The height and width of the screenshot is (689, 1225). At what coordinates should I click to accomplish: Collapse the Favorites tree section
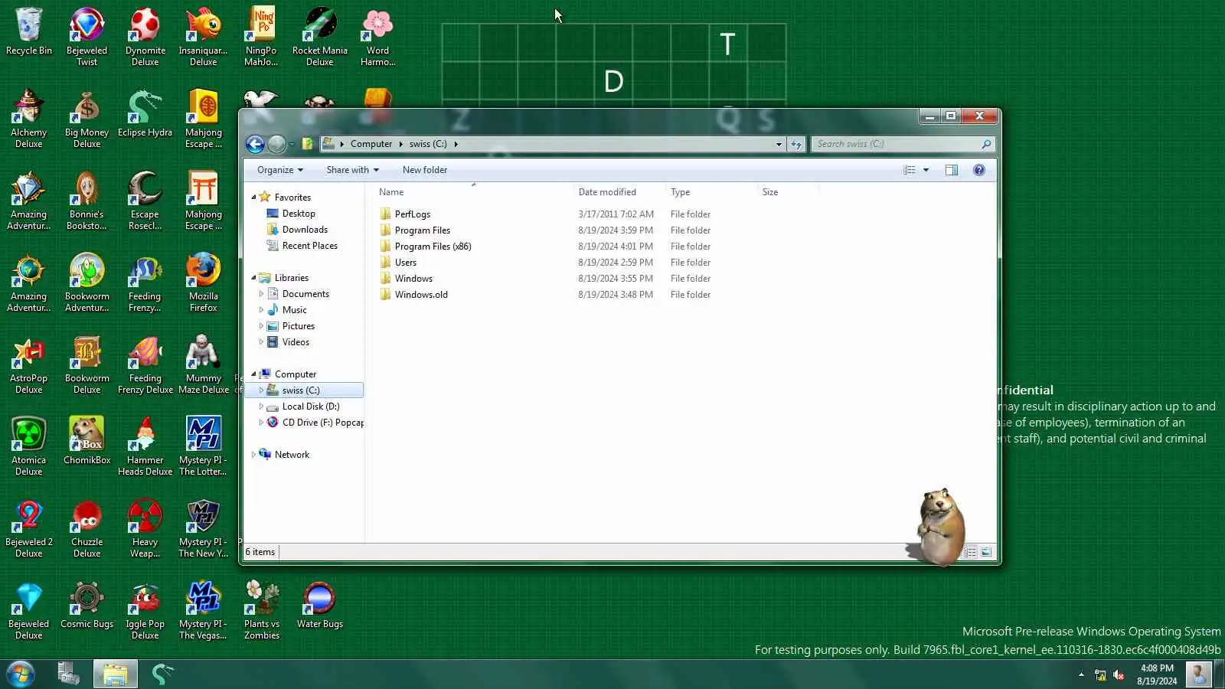[x=253, y=197]
